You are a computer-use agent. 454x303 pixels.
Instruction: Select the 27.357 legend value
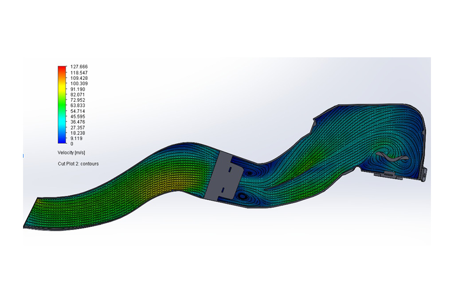tap(78, 127)
